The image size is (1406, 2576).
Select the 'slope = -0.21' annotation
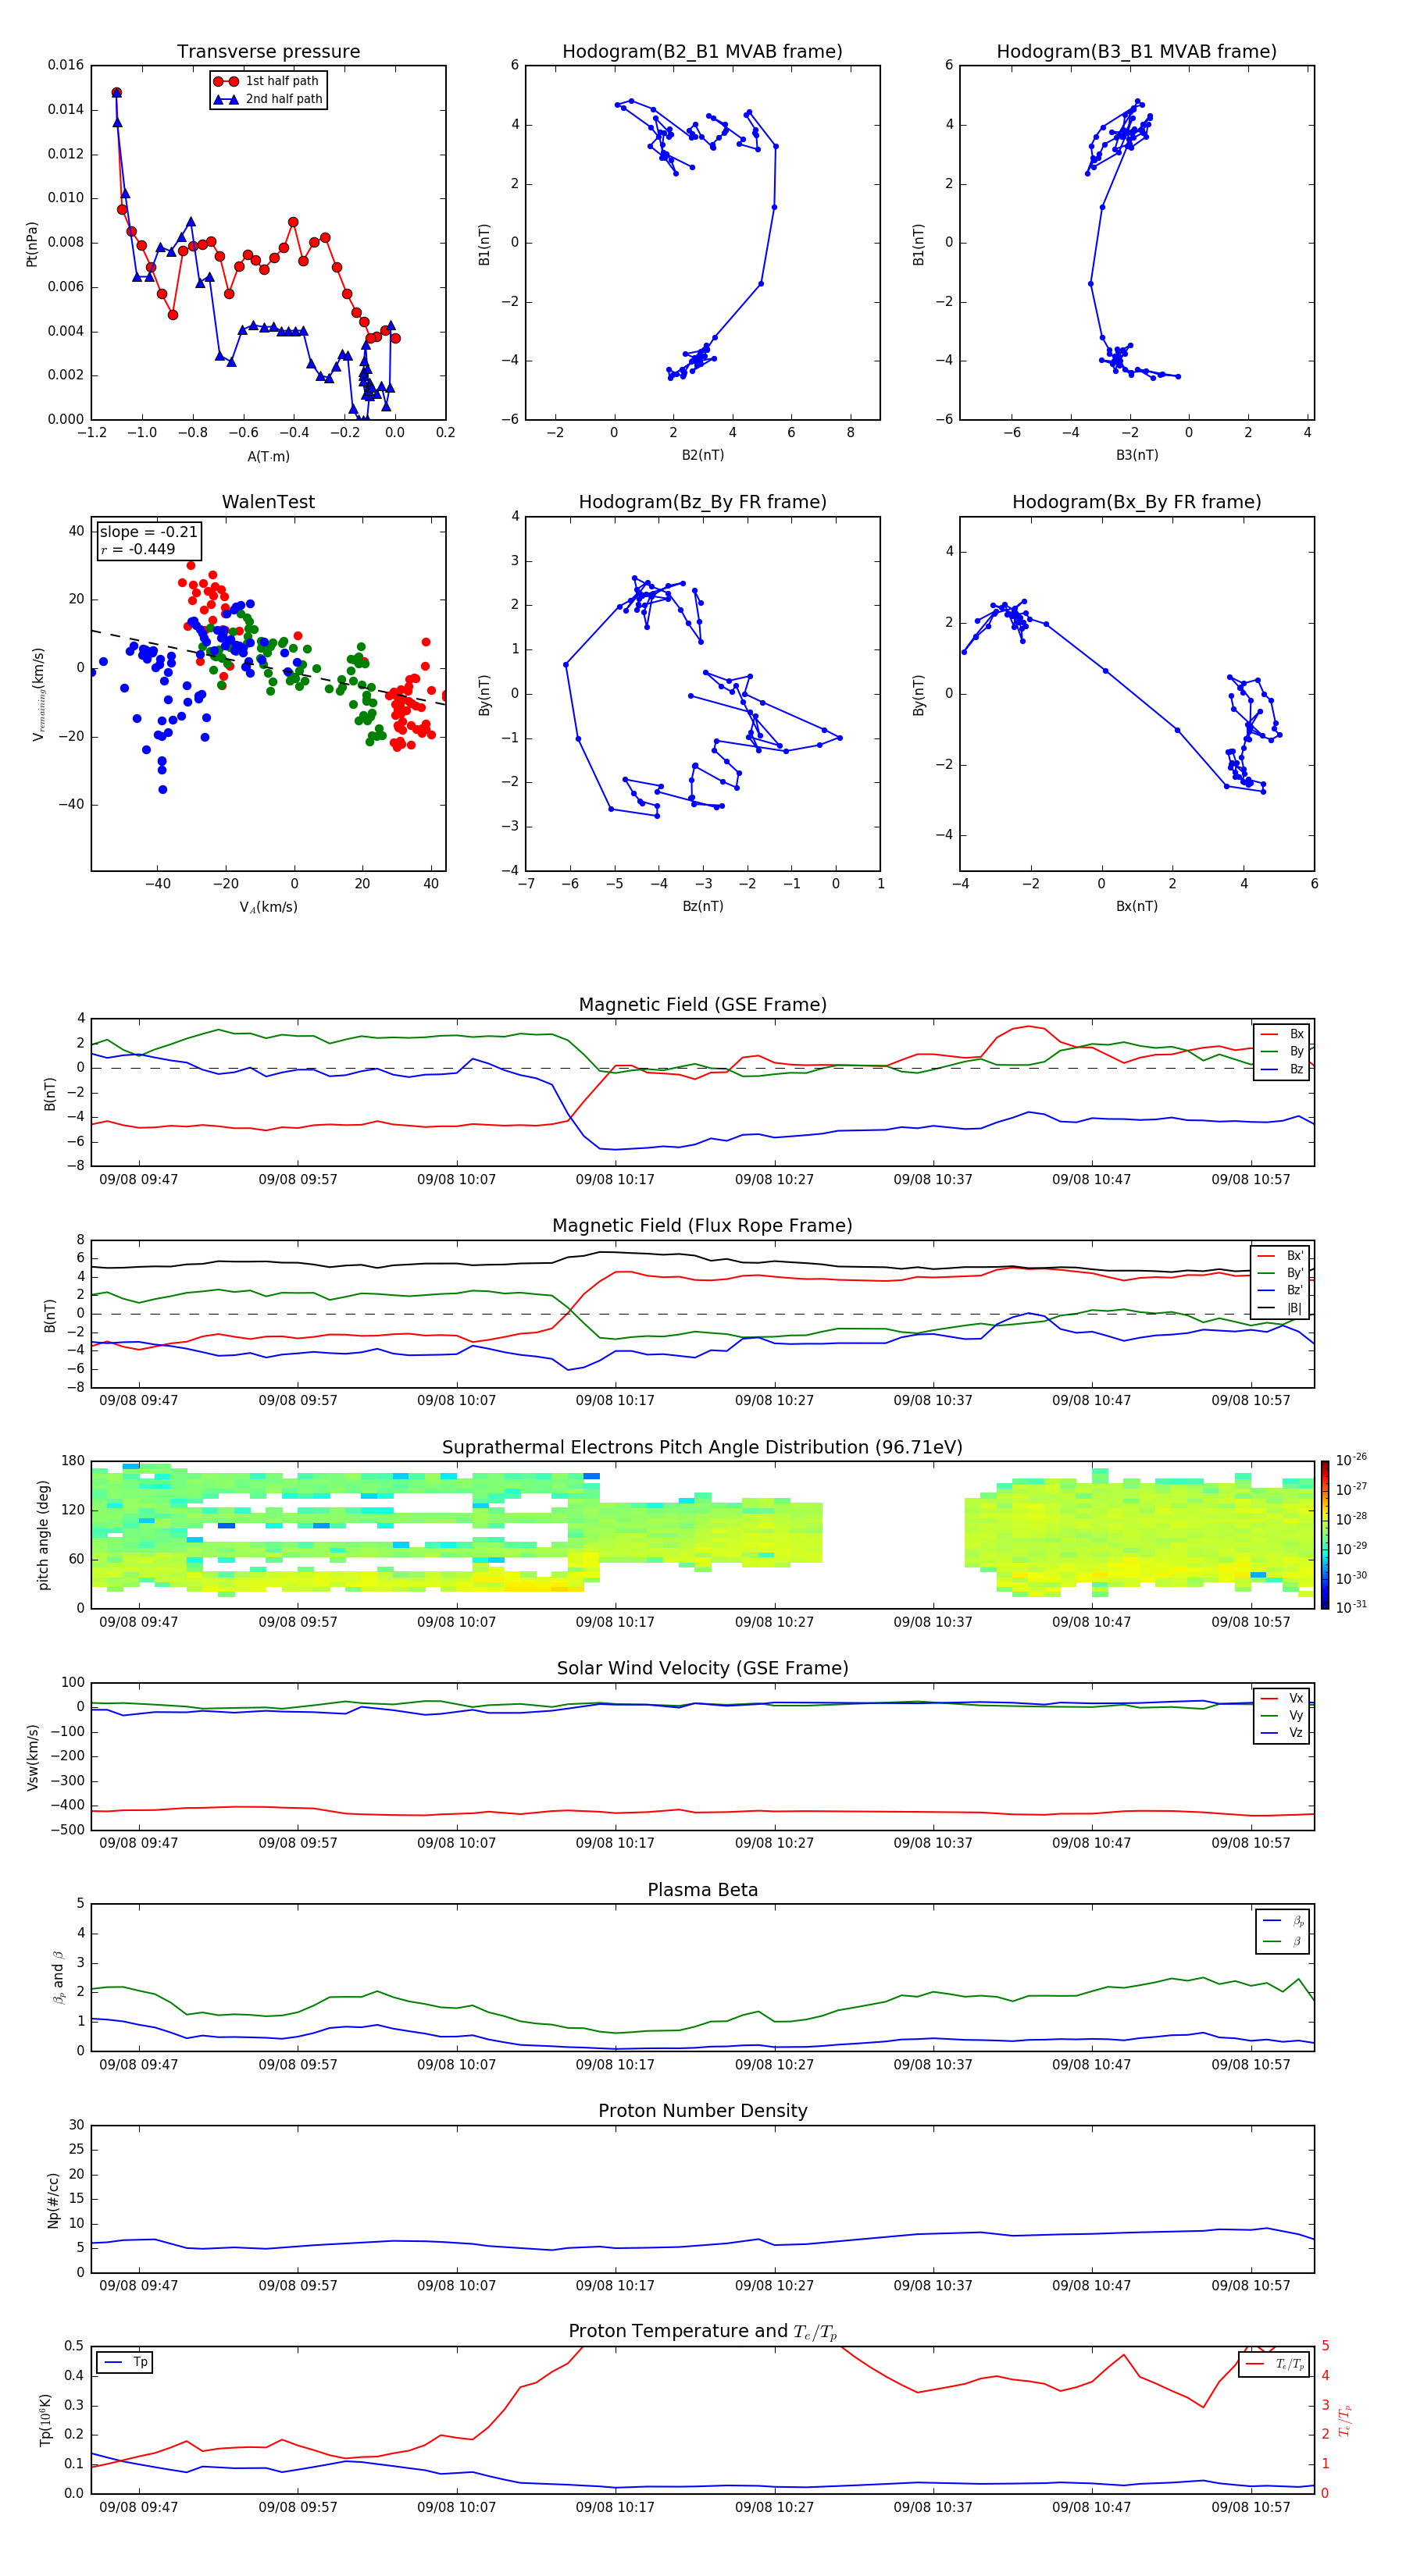148,532
